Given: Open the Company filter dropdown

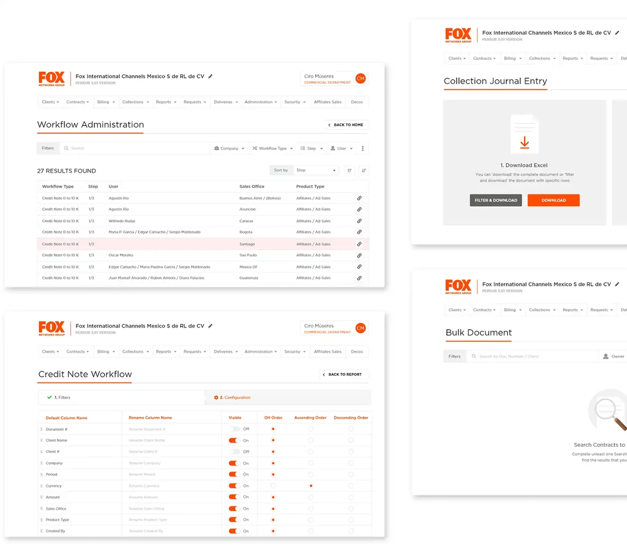Looking at the screenshot, I should 229,148.
